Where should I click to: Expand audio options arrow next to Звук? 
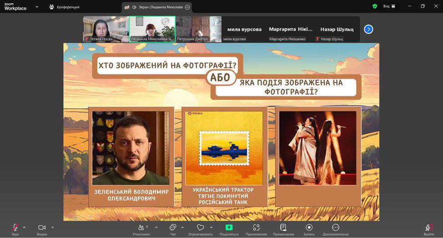(24, 227)
